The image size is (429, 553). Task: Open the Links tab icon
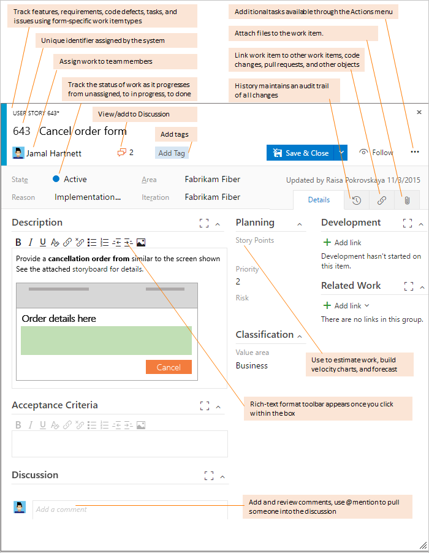point(381,200)
